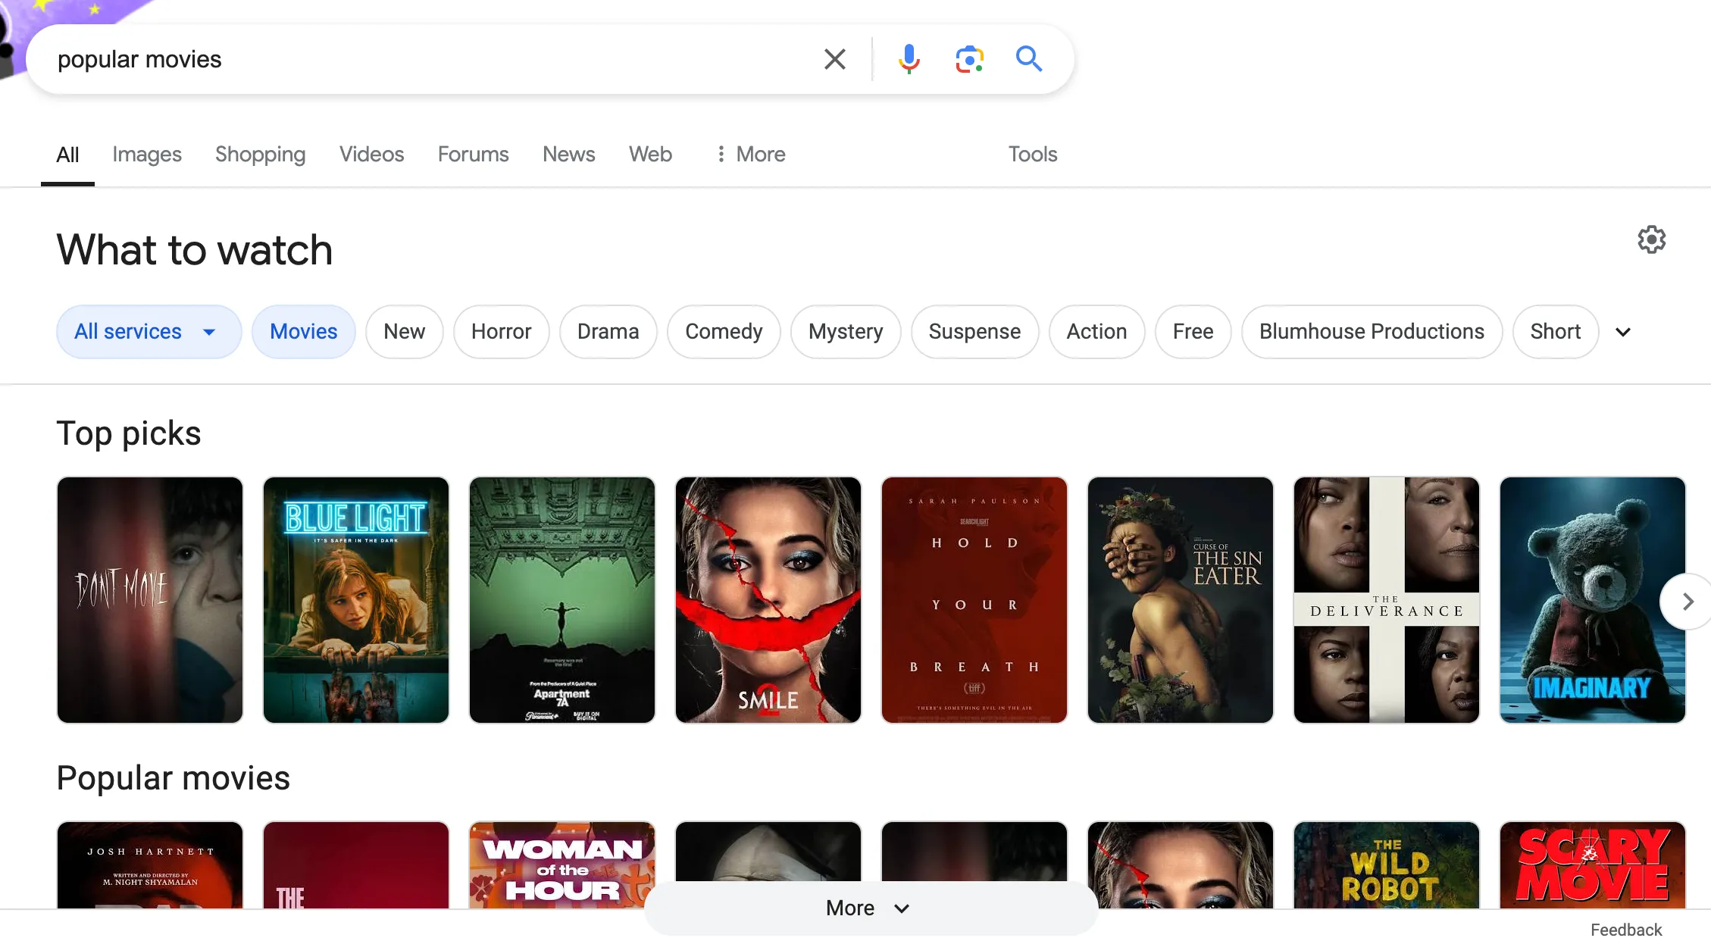Toggle the Mystery filter chip
Screen dimensions: 1711x938
[x=846, y=332]
